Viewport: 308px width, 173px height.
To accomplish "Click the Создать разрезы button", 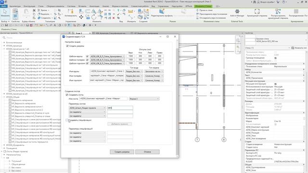I will click(x=122, y=152).
